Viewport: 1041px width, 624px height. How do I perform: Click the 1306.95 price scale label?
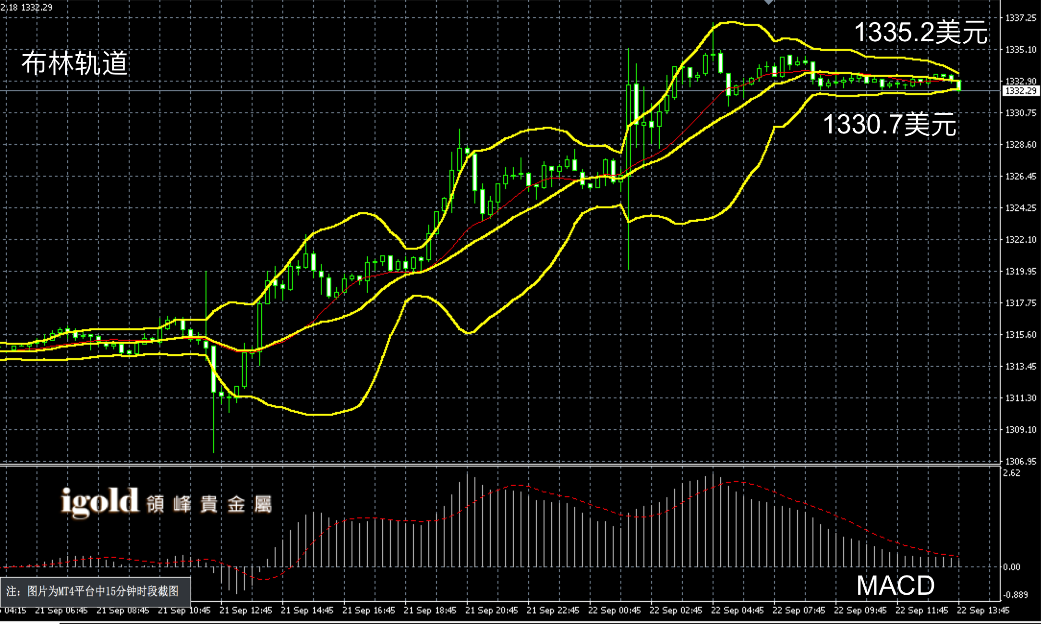pyautogui.click(x=1021, y=461)
